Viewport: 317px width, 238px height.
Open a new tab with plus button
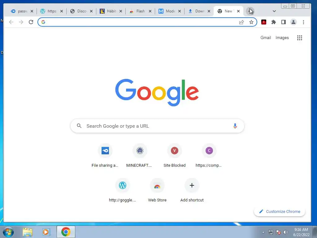pos(250,11)
